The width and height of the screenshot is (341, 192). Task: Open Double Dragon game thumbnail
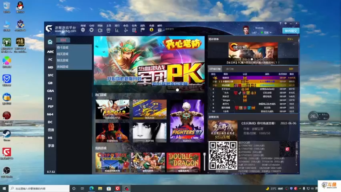coord(183,163)
